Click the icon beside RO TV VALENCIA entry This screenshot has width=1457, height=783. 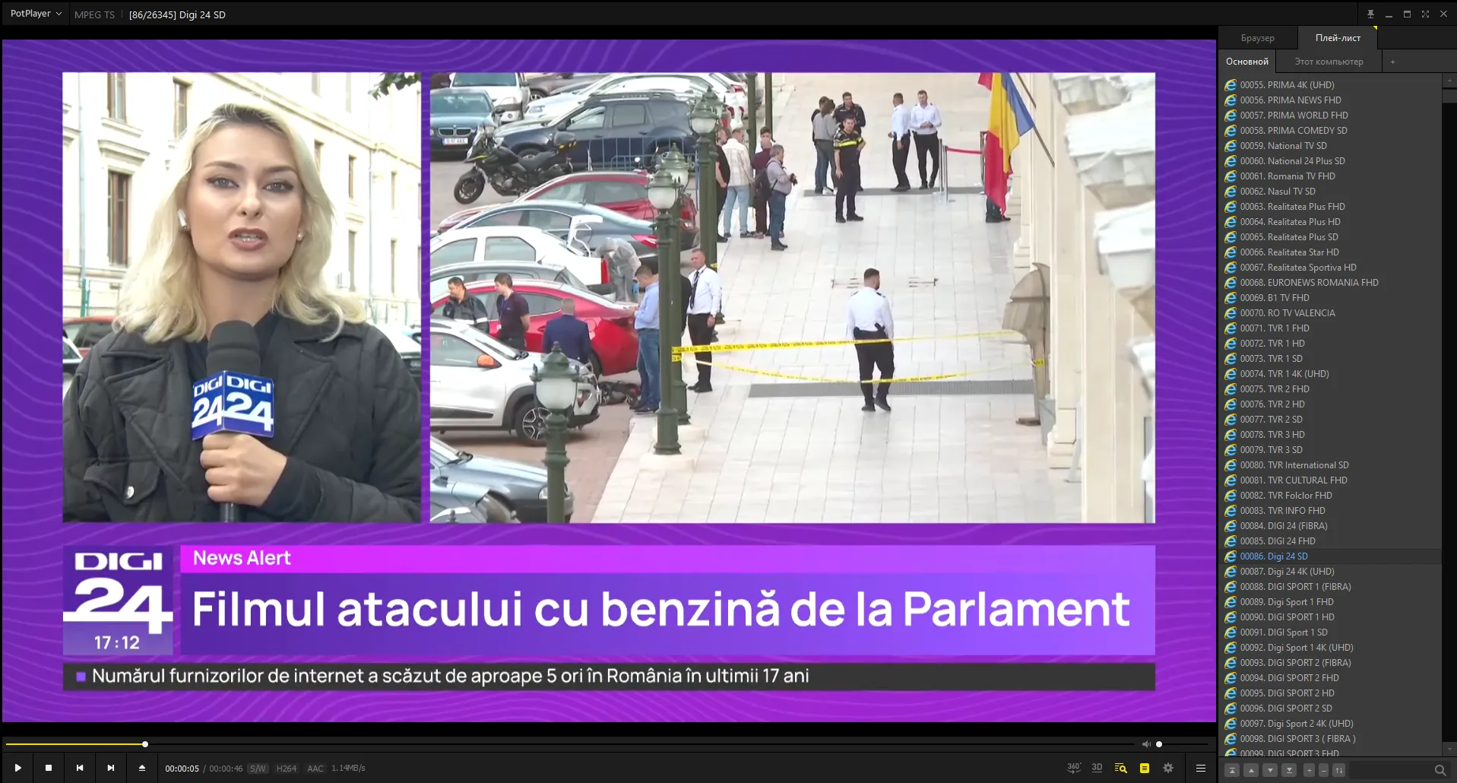(x=1231, y=313)
